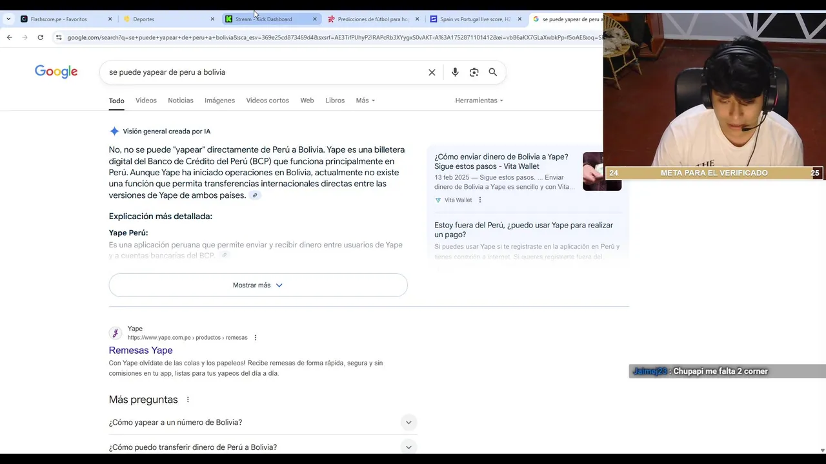The height and width of the screenshot is (464, 826).
Task: Open Imágenes search filter
Action: (219, 101)
